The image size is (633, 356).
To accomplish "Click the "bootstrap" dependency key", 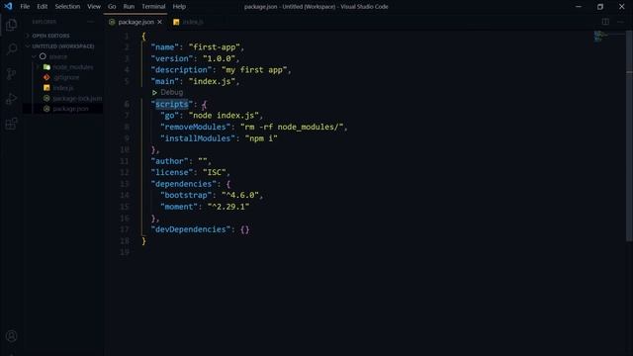I will coord(186,195).
